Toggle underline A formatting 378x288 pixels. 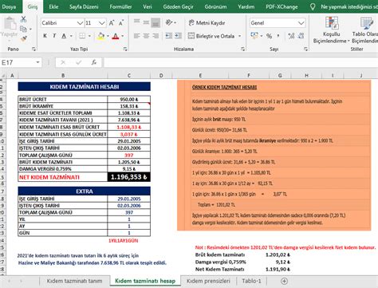(x=64, y=36)
